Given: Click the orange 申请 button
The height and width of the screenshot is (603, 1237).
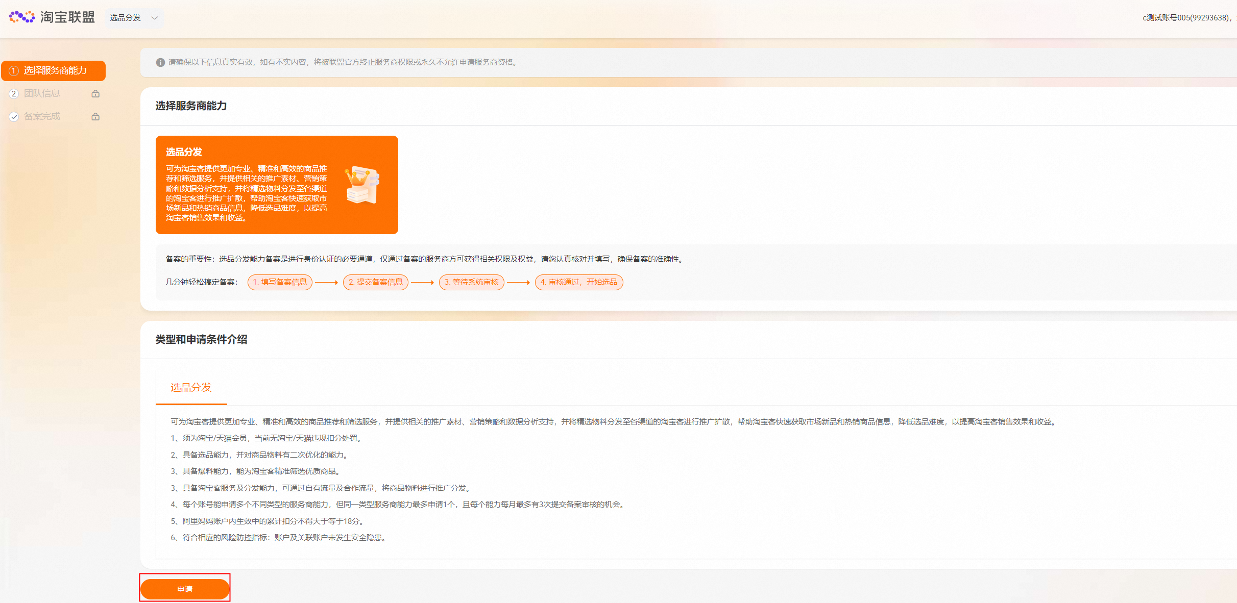Looking at the screenshot, I should click(185, 589).
